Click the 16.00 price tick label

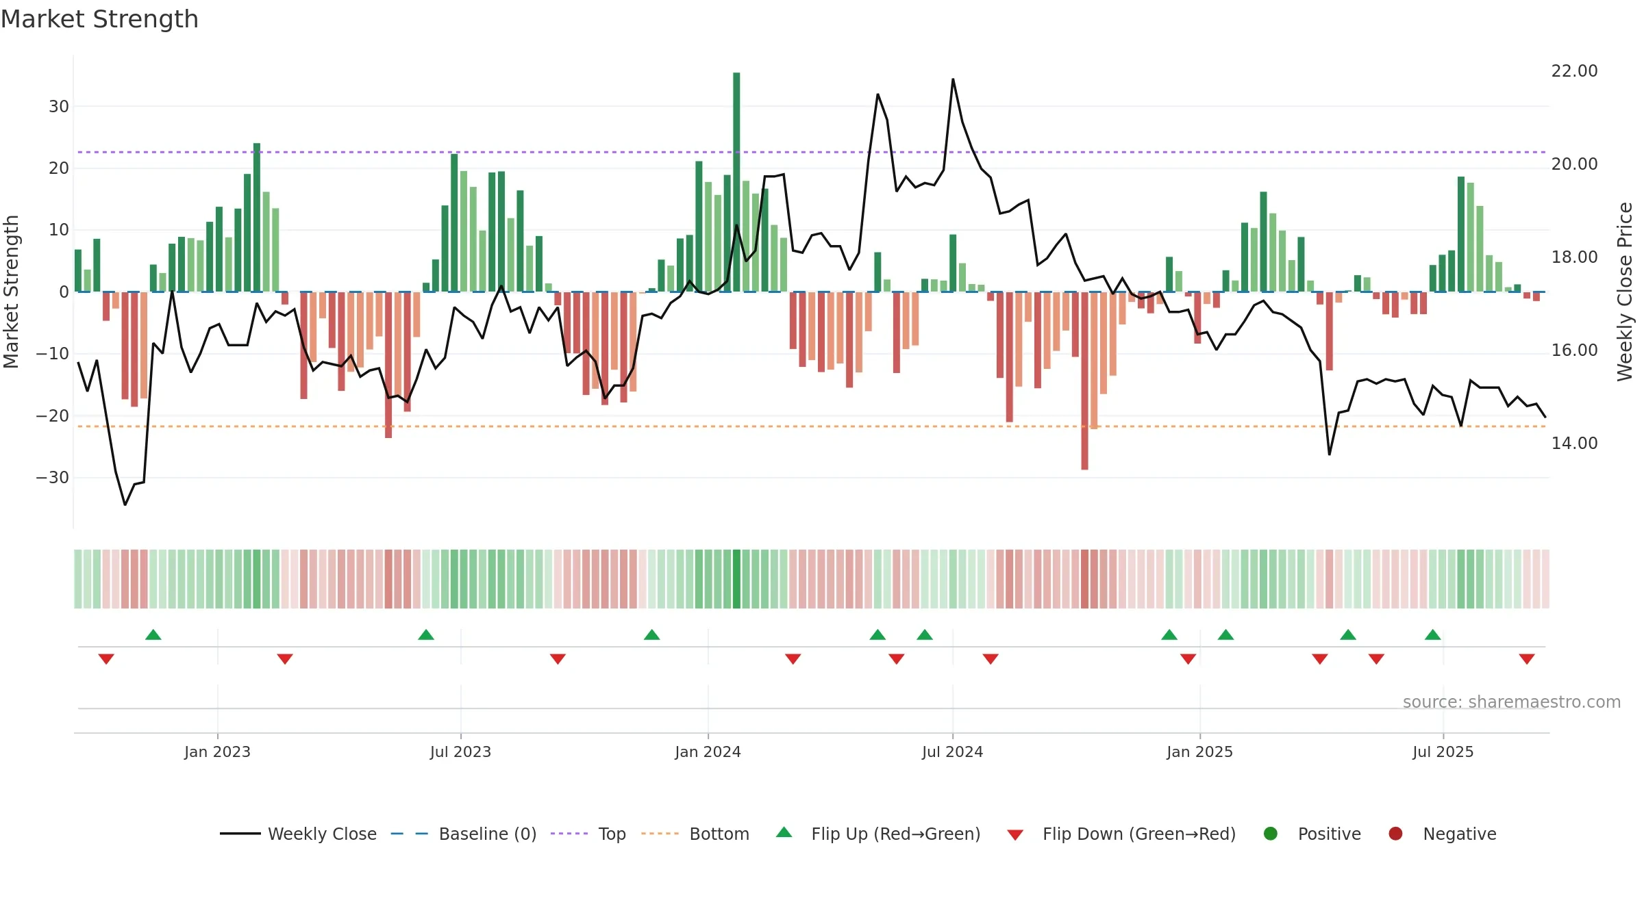[x=1574, y=350]
